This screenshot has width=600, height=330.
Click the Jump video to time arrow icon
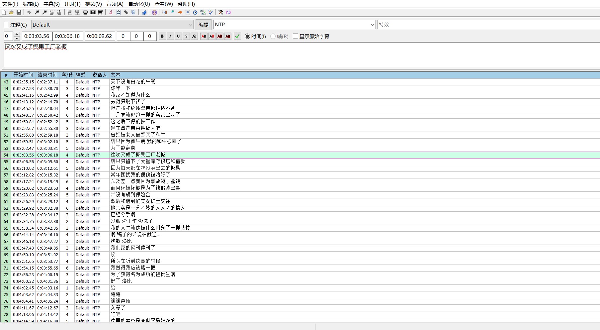click(29, 12)
